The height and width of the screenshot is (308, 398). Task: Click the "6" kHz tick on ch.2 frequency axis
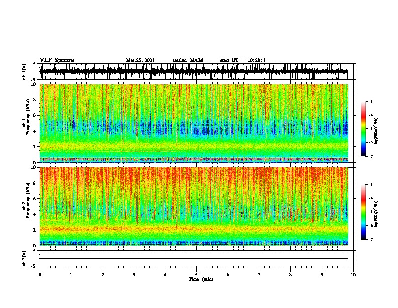pyautogui.click(x=35, y=199)
